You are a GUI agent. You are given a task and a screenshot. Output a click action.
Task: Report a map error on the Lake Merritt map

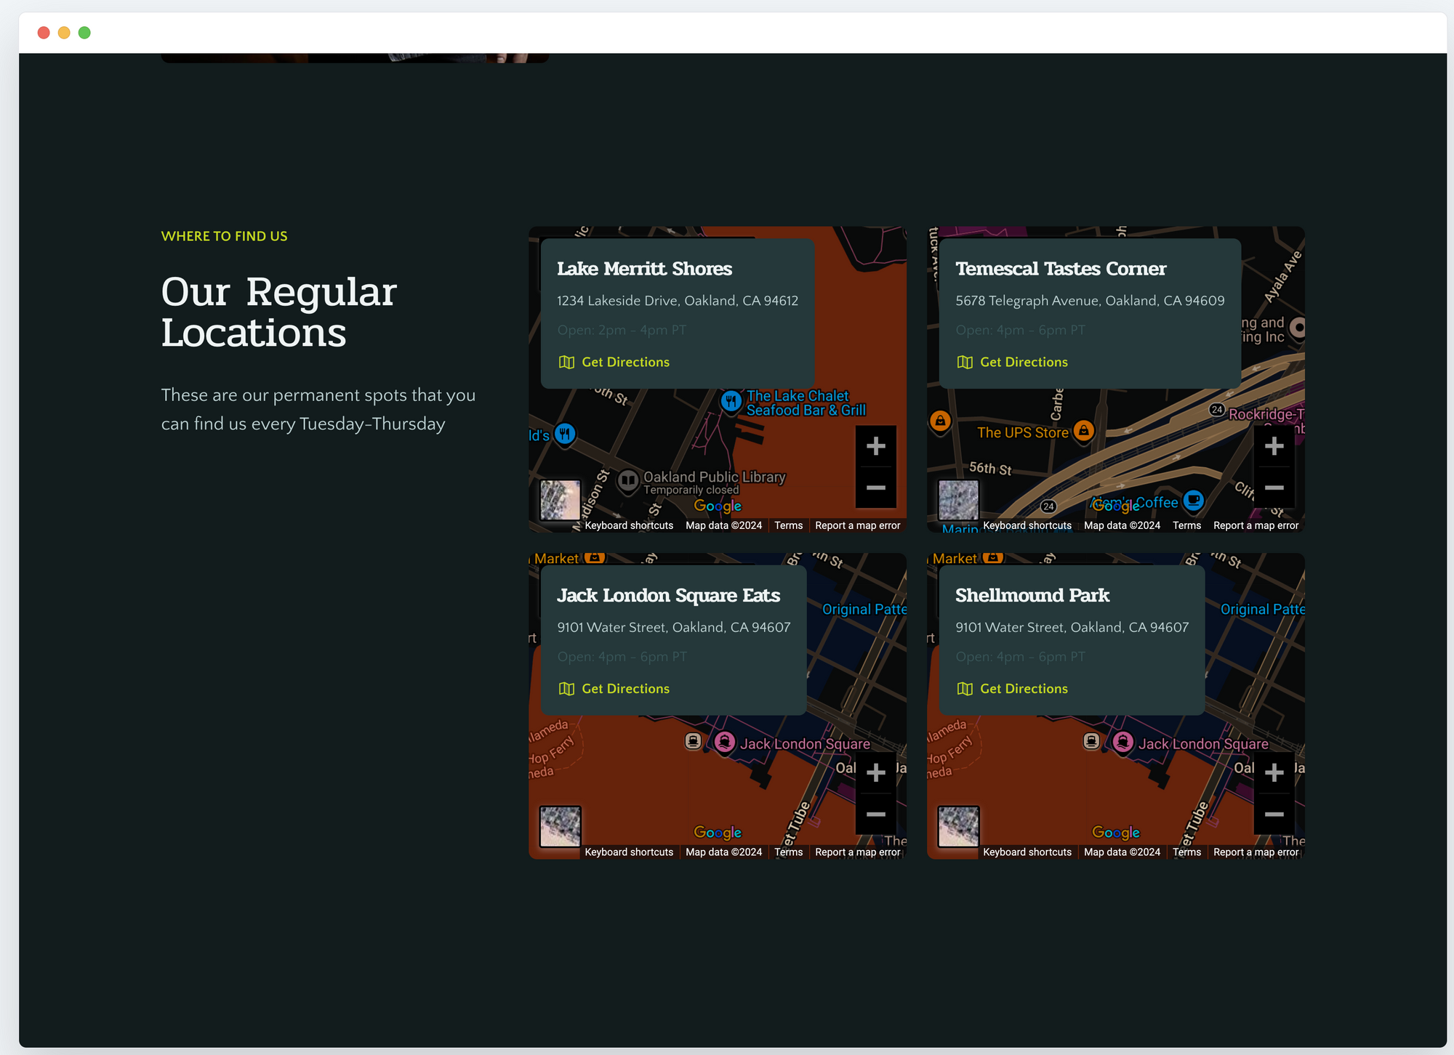point(858,525)
